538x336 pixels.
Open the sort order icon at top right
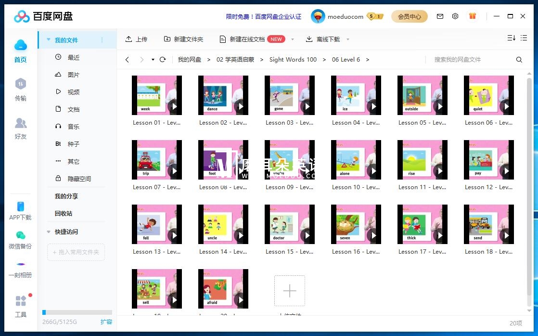point(511,38)
